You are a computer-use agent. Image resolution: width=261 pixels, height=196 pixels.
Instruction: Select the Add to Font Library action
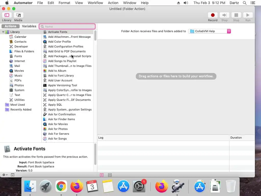[x=61, y=76]
